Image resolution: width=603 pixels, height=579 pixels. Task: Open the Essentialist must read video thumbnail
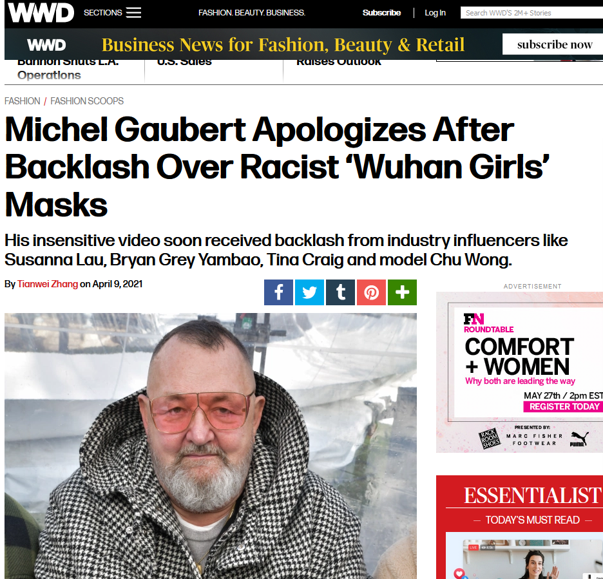point(524,556)
